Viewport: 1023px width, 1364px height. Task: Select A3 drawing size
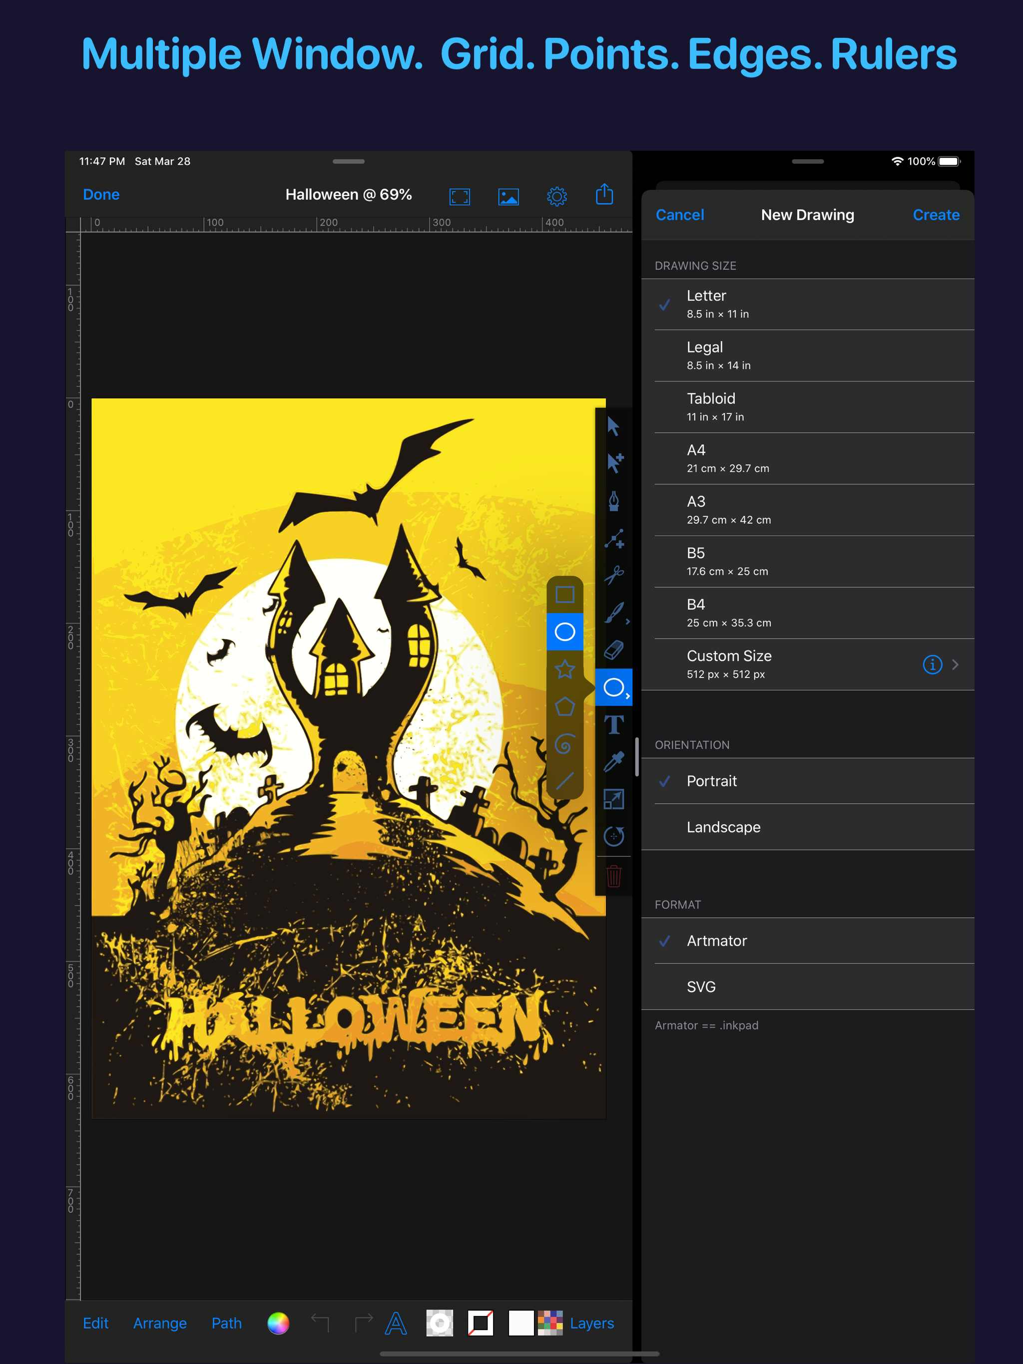(x=808, y=510)
